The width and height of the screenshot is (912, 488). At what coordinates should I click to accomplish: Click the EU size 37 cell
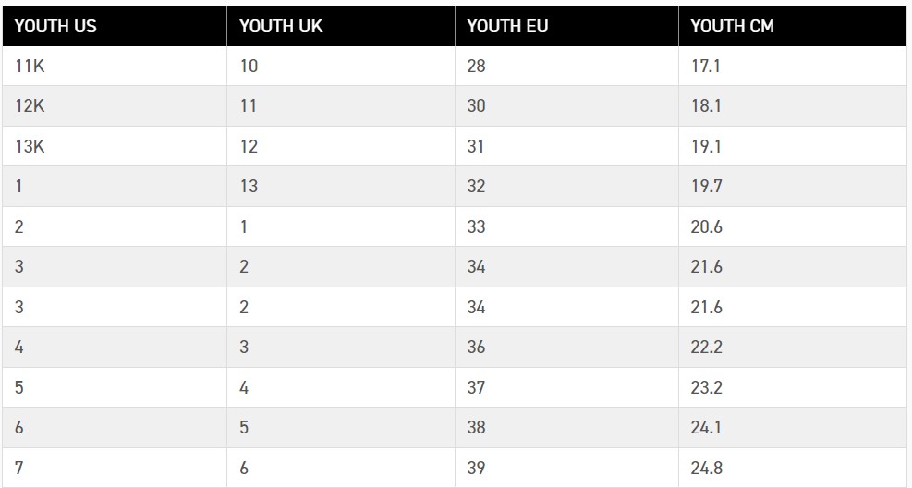(566, 387)
